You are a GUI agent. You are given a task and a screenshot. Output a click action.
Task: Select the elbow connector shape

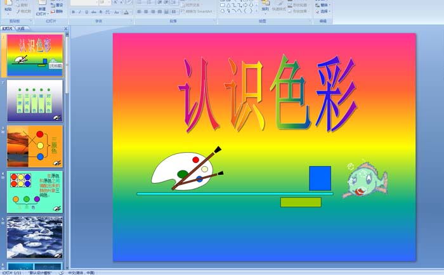234,5
